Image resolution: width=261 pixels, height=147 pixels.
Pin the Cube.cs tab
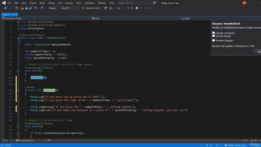pos(13,15)
